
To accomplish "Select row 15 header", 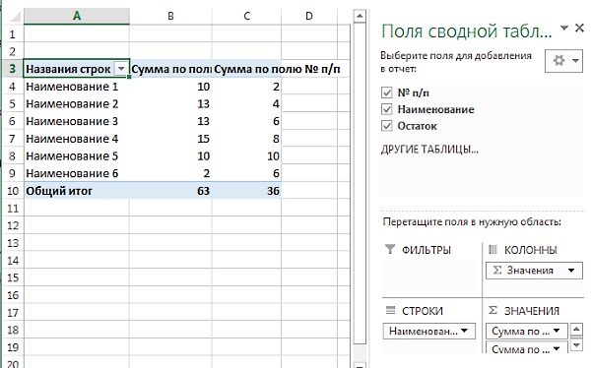I will tap(13, 278).
